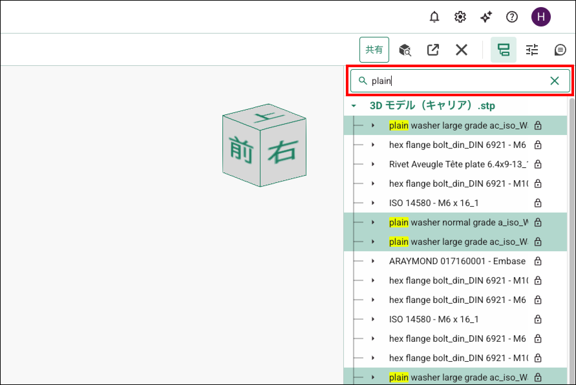This screenshot has height=385, width=576.
Task: Open the user avatar H menu
Action: coord(541,17)
